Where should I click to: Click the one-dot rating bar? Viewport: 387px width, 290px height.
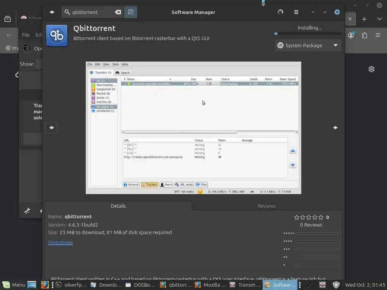pyautogui.click(x=317, y=265)
